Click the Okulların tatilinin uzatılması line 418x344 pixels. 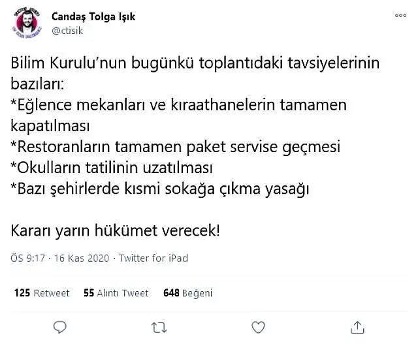pyautogui.click(x=112, y=168)
